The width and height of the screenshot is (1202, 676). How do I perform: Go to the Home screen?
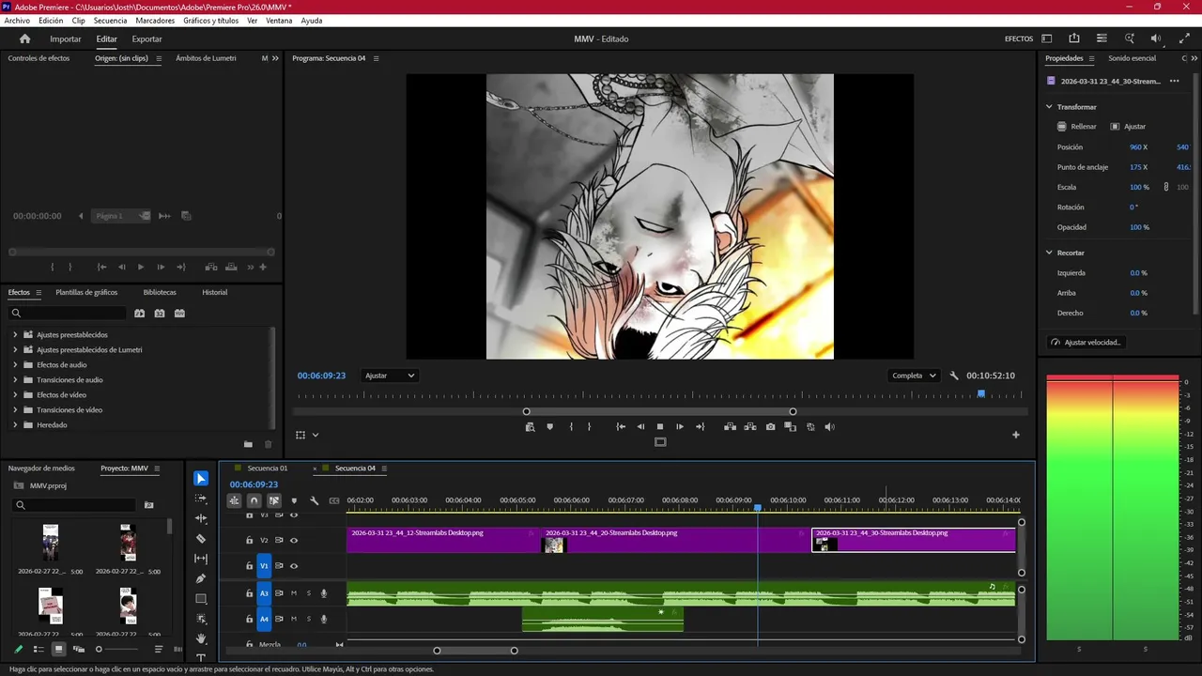coord(24,38)
